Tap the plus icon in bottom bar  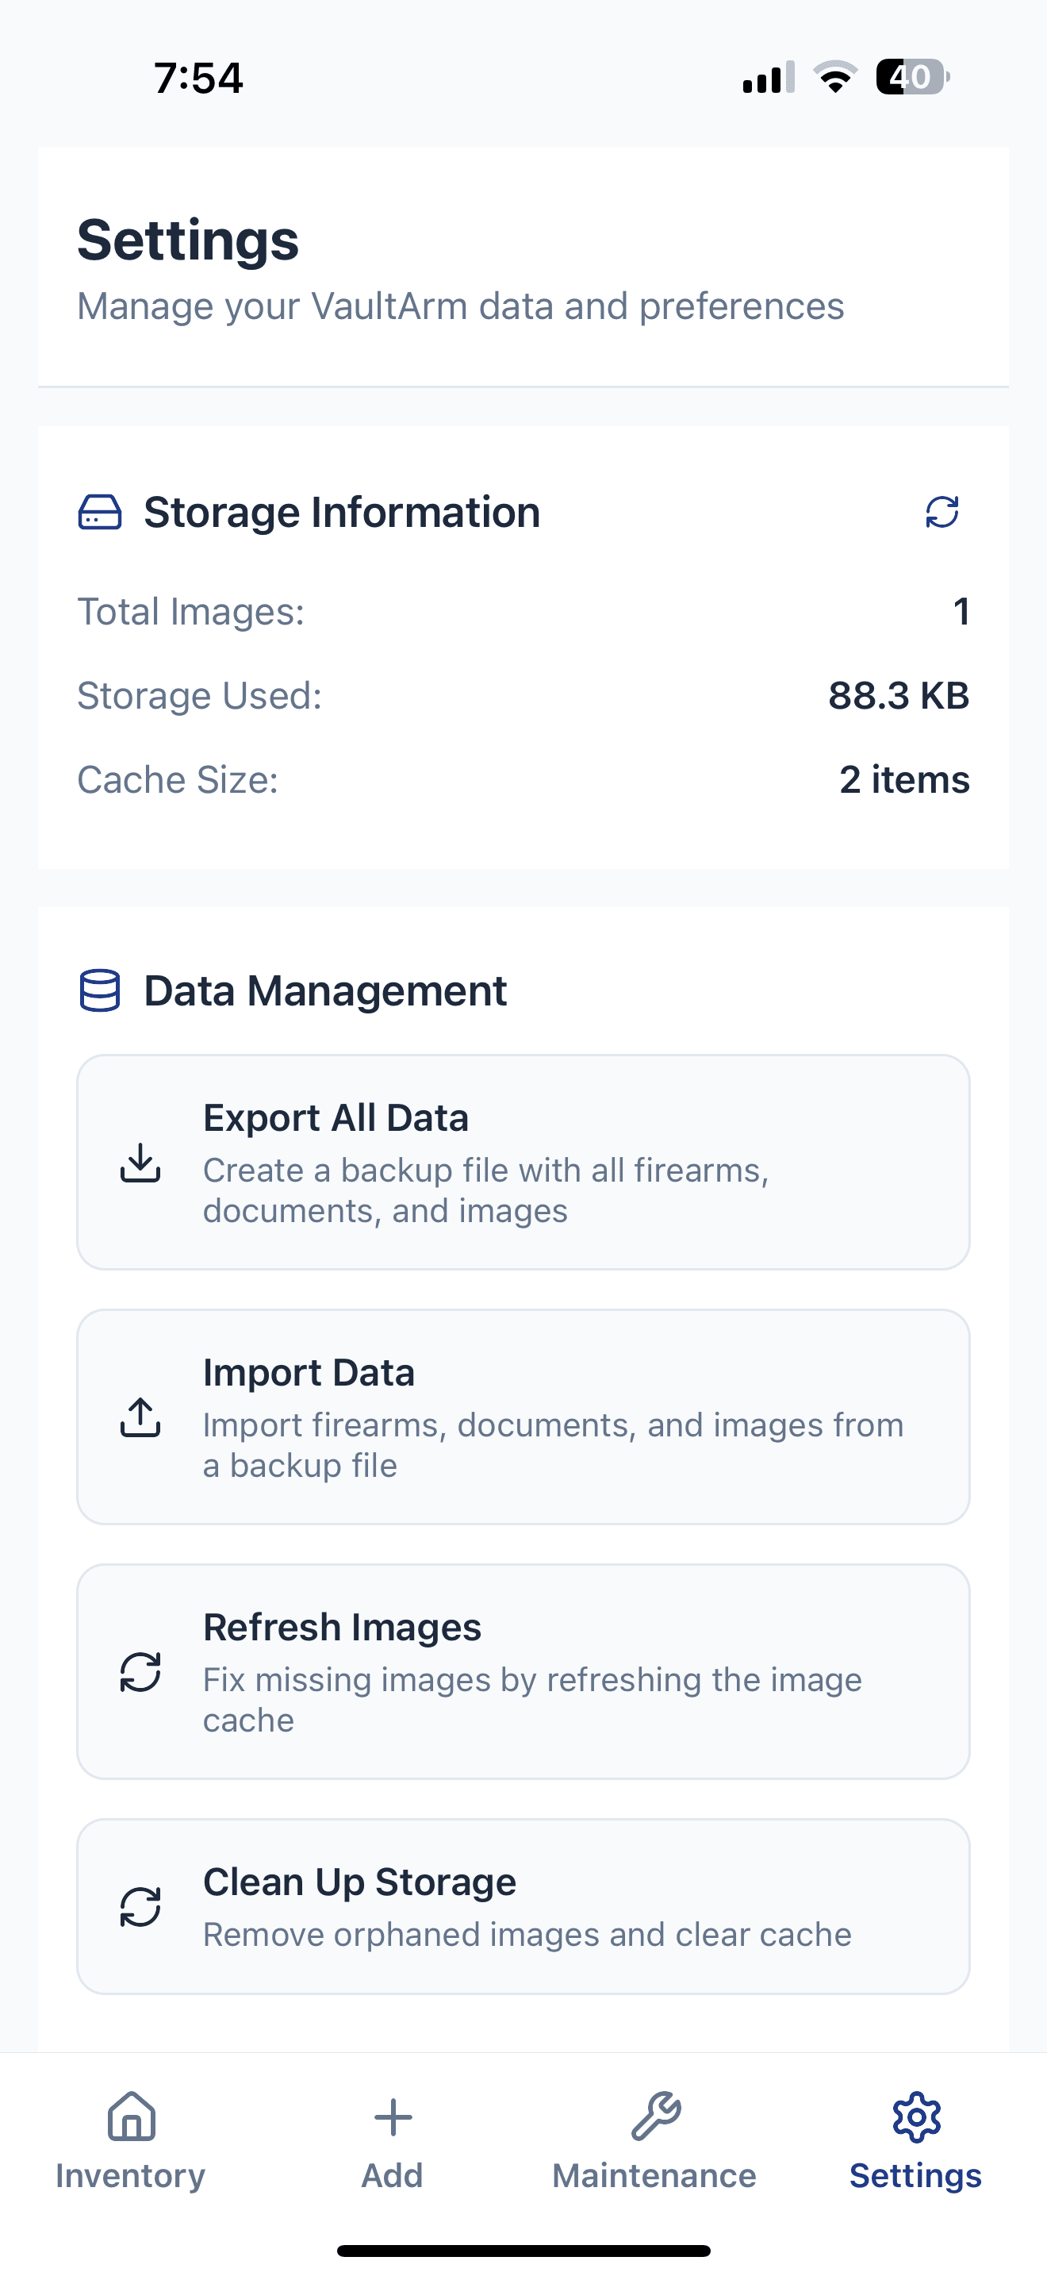[x=393, y=2117]
